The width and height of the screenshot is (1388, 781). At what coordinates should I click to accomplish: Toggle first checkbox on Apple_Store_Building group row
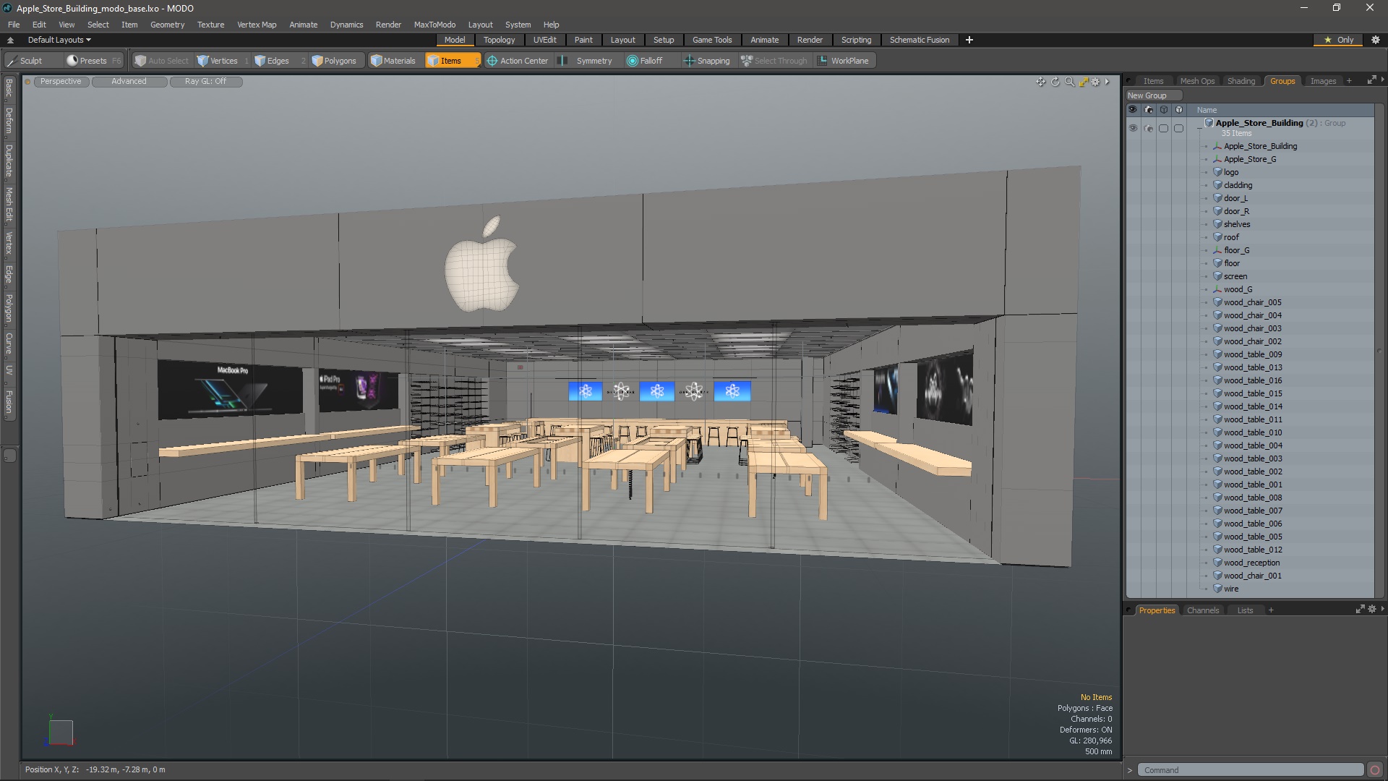point(1163,128)
